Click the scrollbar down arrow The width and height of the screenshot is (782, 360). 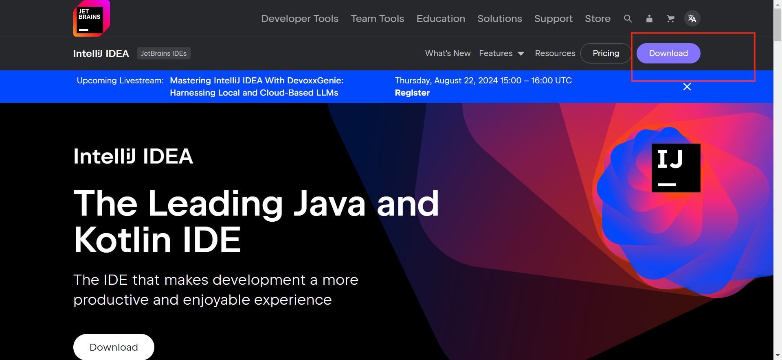click(778, 356)
